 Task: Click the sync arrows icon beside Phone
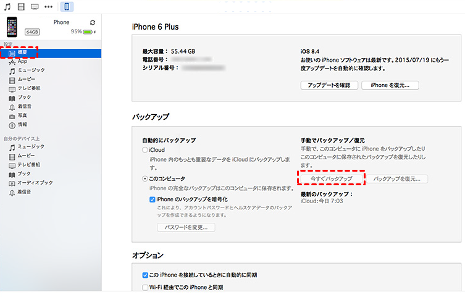[93, 22]
